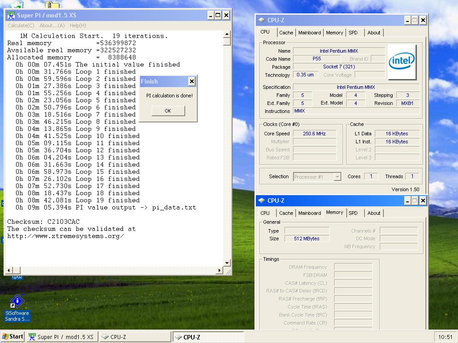458x343 pixels.
Task: Click Package value Socket 7 (321)
Action: (339, 67)
